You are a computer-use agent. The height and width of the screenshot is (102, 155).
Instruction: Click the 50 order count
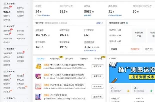point(136,12)
